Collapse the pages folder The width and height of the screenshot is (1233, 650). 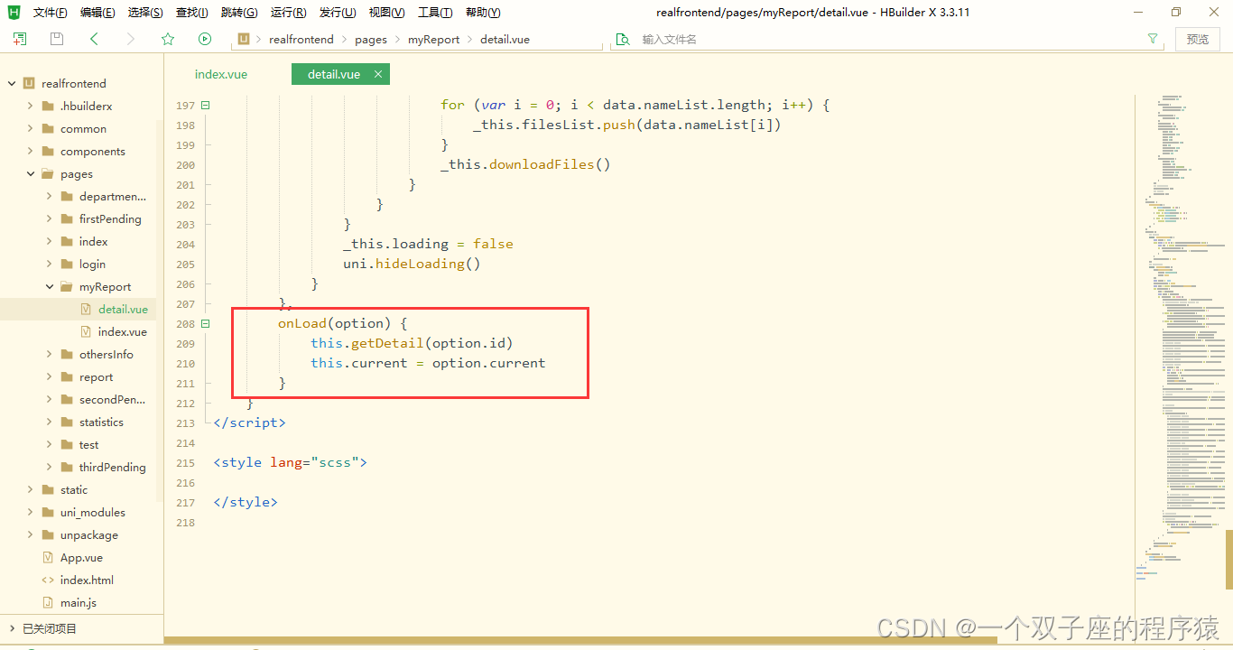(30, 173)
